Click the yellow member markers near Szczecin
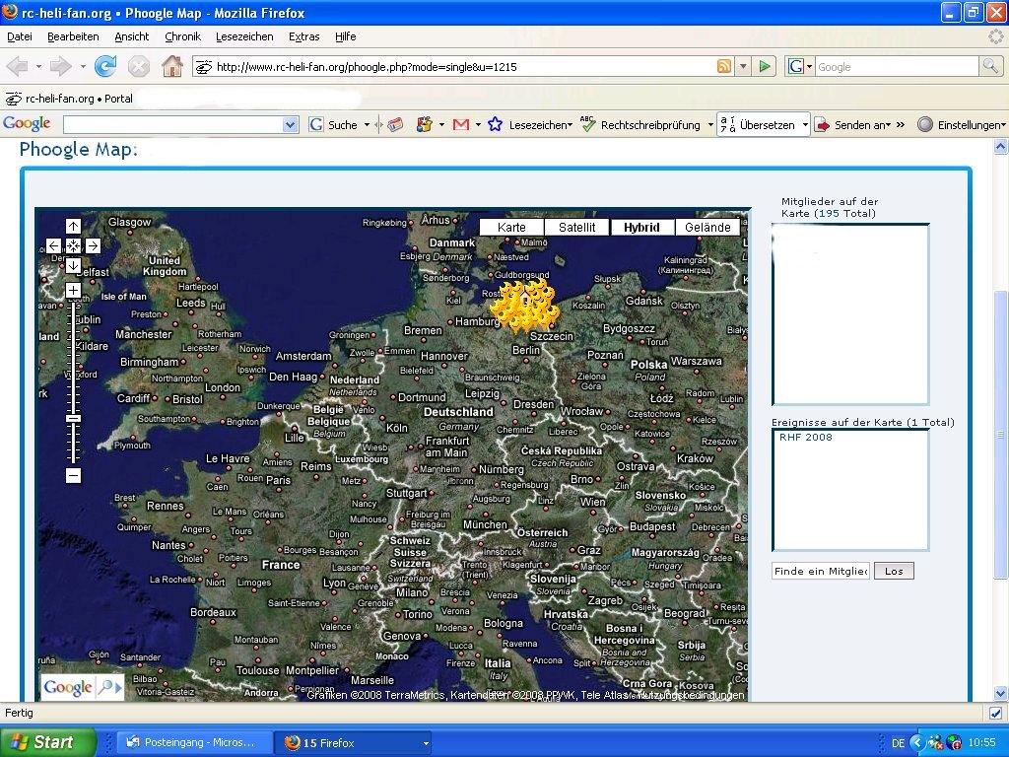1009x757 pixels. tap(524, 308)
